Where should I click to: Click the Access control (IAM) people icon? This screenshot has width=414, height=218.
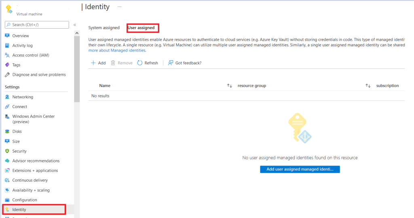pyautogui.click(x=7, y=55)
